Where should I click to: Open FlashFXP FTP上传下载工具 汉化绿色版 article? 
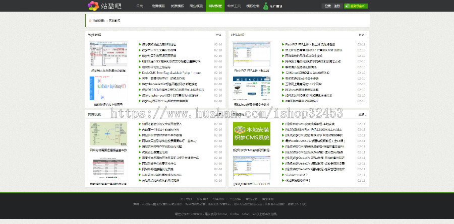[x=310, y=44]
